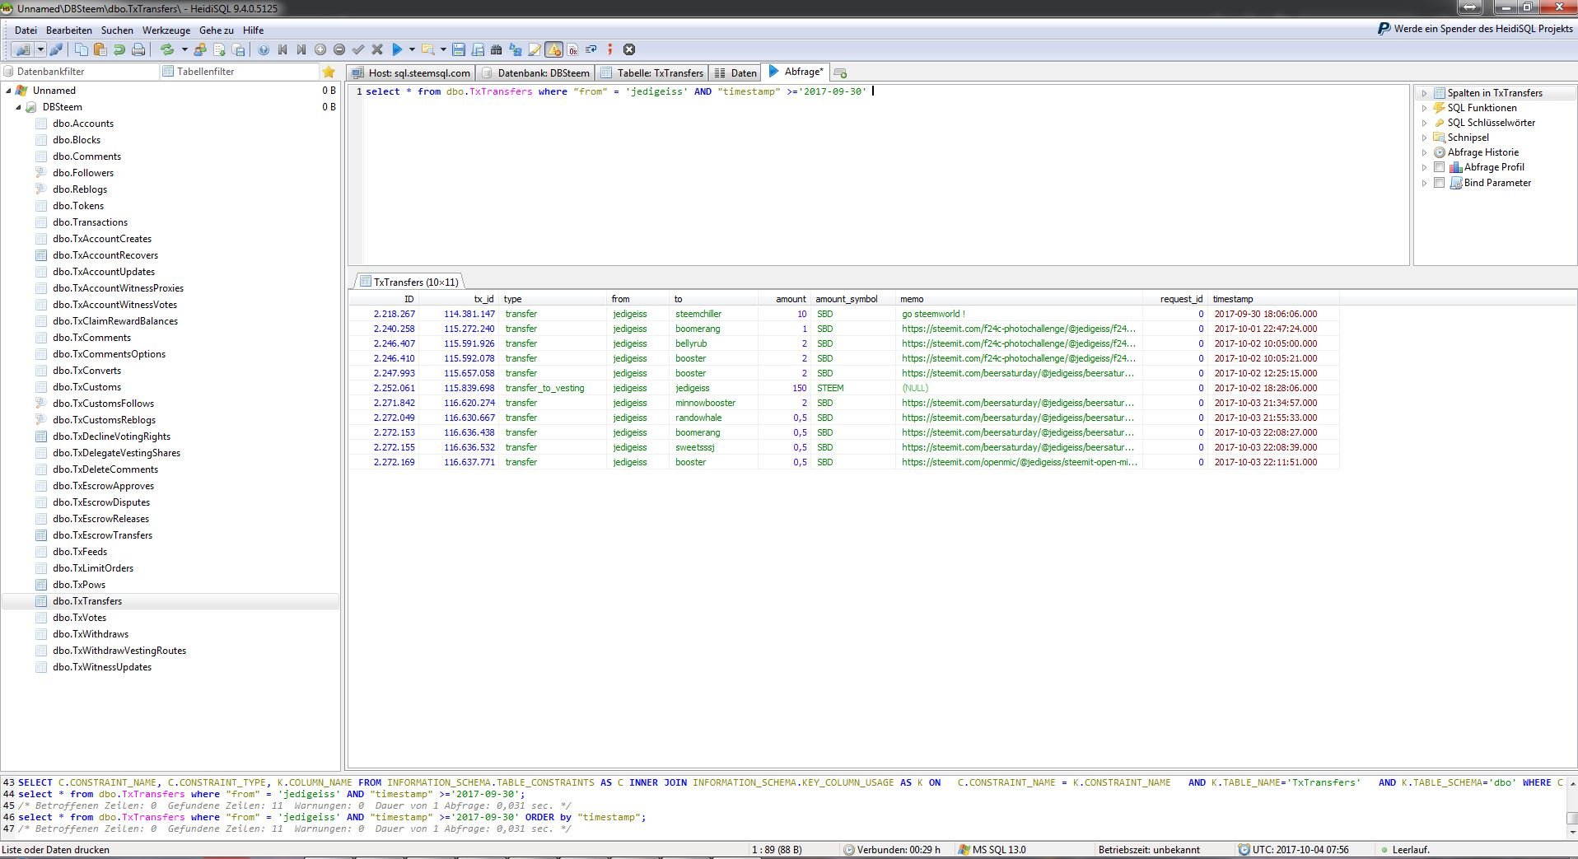Click the post changes checkmark icon
The image size is (1578, 859).
click(358, 49)
